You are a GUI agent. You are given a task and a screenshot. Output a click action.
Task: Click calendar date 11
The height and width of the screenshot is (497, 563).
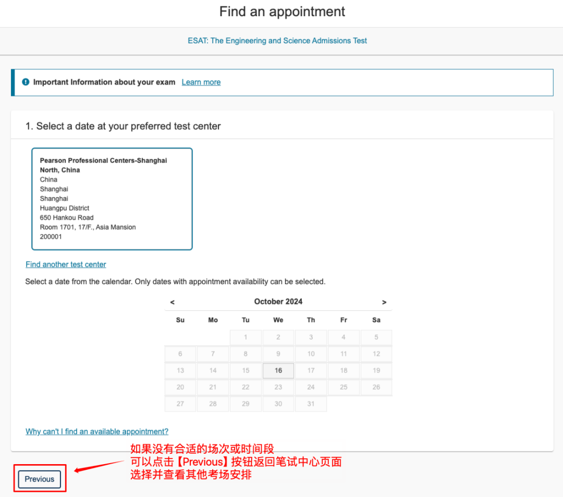coord(344,354)
